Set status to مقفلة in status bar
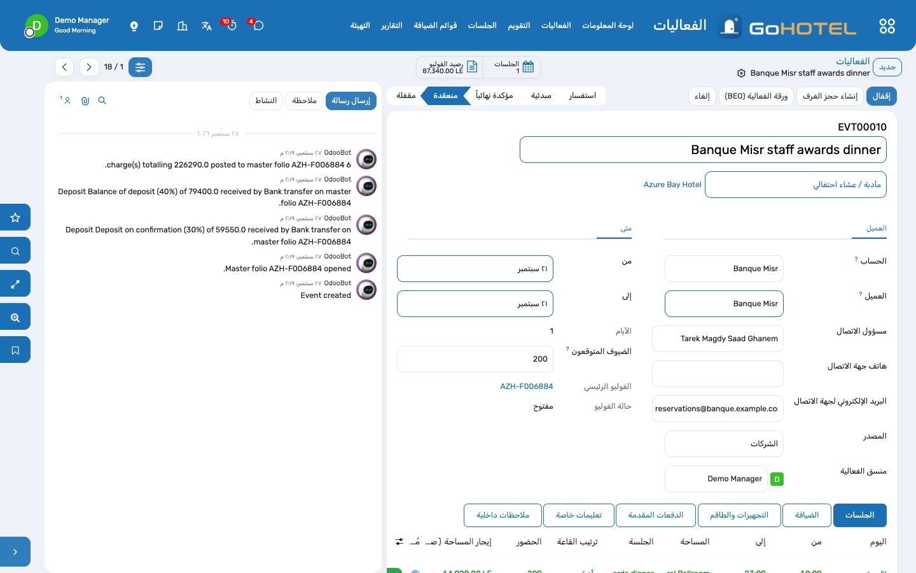The height and width of the screenshot is (573, 916). (x=406, y=95)
